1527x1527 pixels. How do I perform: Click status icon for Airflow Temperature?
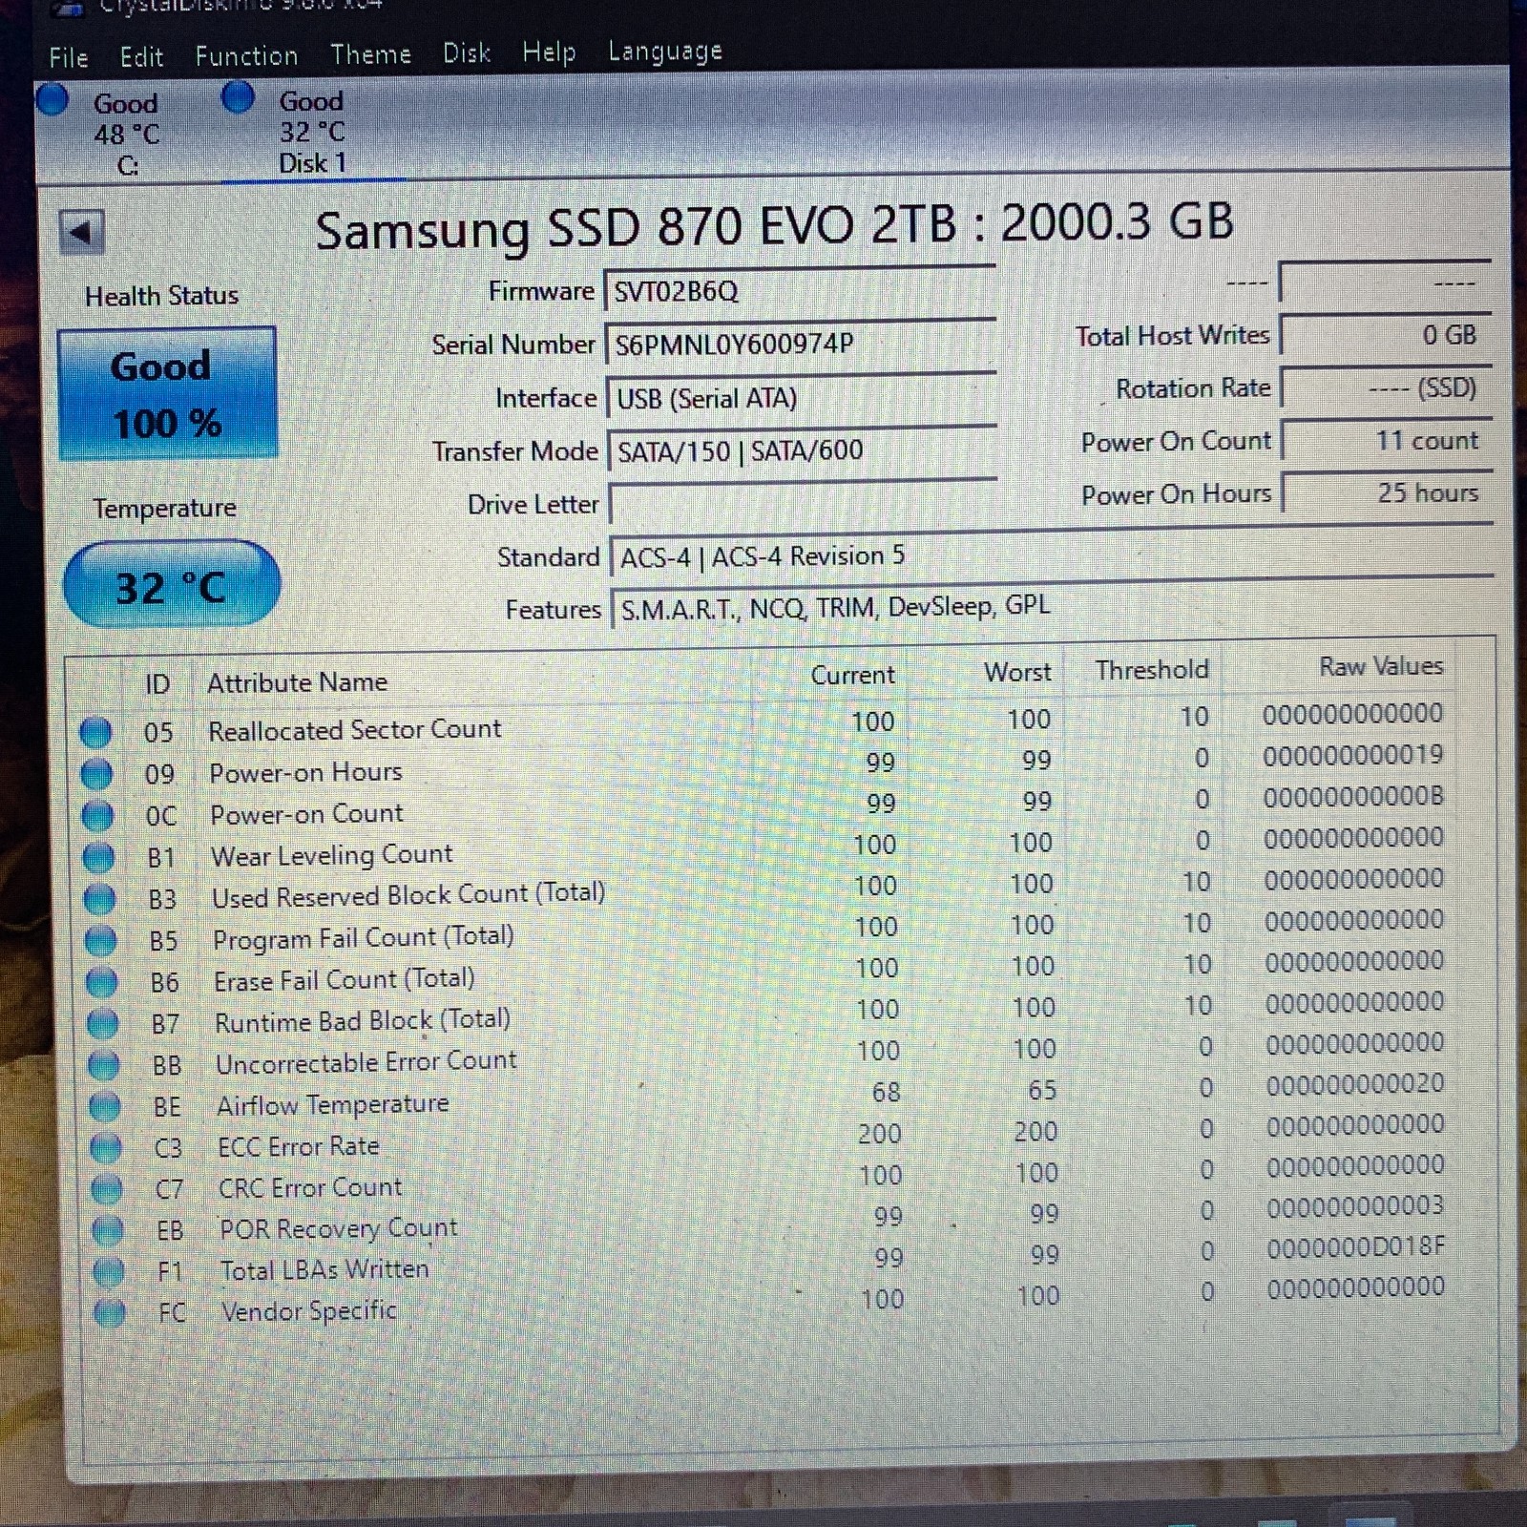(104, 1107)
